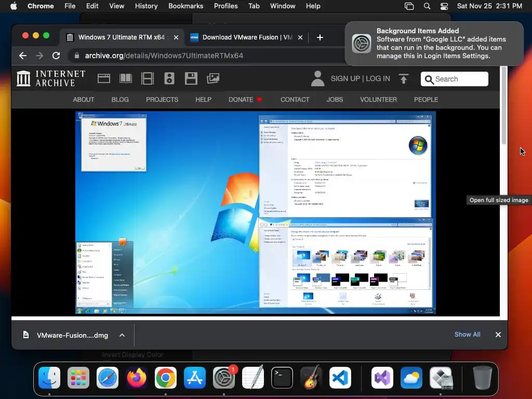This screenshot has width=532, height=399.
Task: Click SIGN UP link
Action: [x=345, y=78]
